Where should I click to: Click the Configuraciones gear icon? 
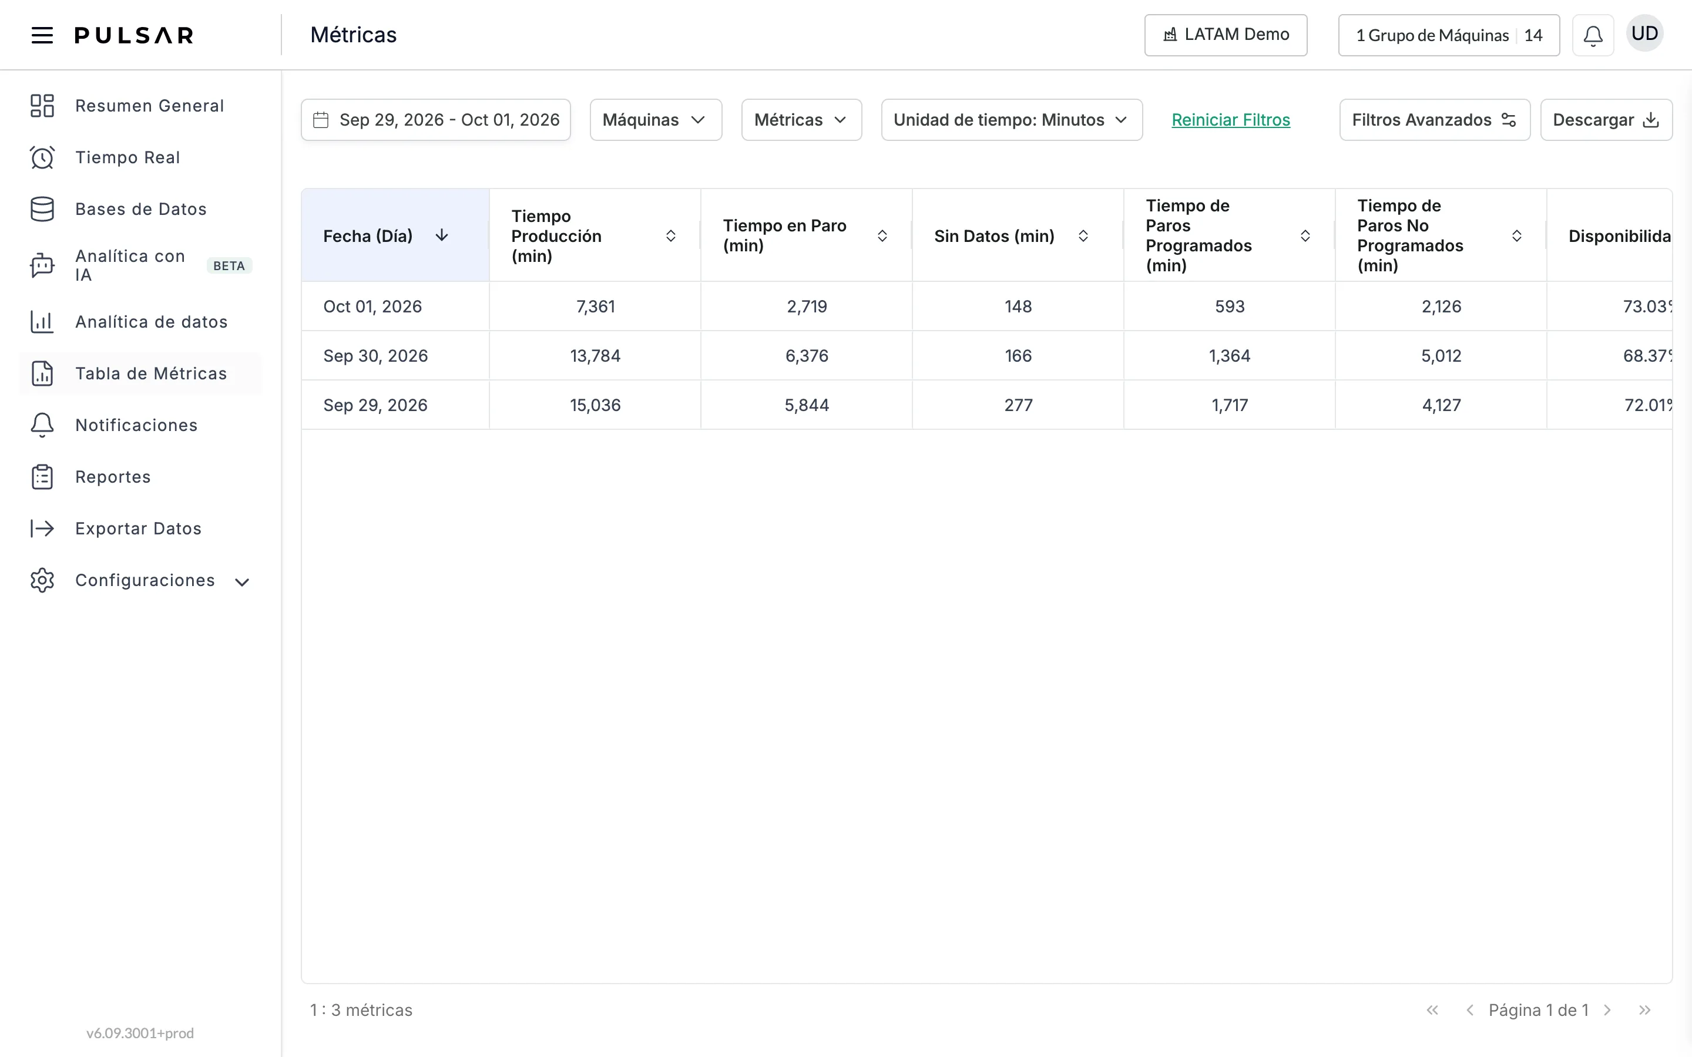[42, 580]
